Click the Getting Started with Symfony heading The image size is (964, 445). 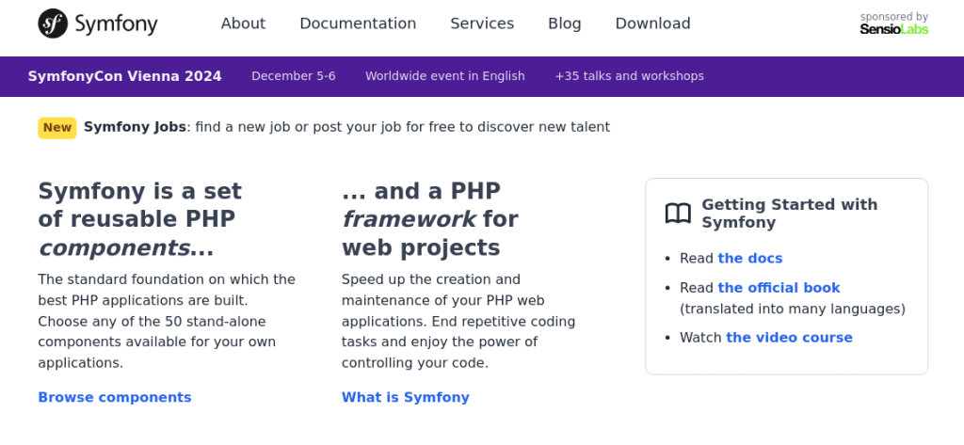790,214
